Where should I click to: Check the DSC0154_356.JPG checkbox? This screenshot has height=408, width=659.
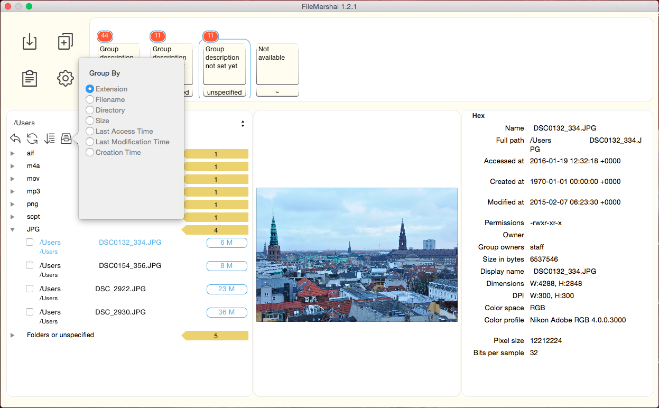click(x=30, y=265)
